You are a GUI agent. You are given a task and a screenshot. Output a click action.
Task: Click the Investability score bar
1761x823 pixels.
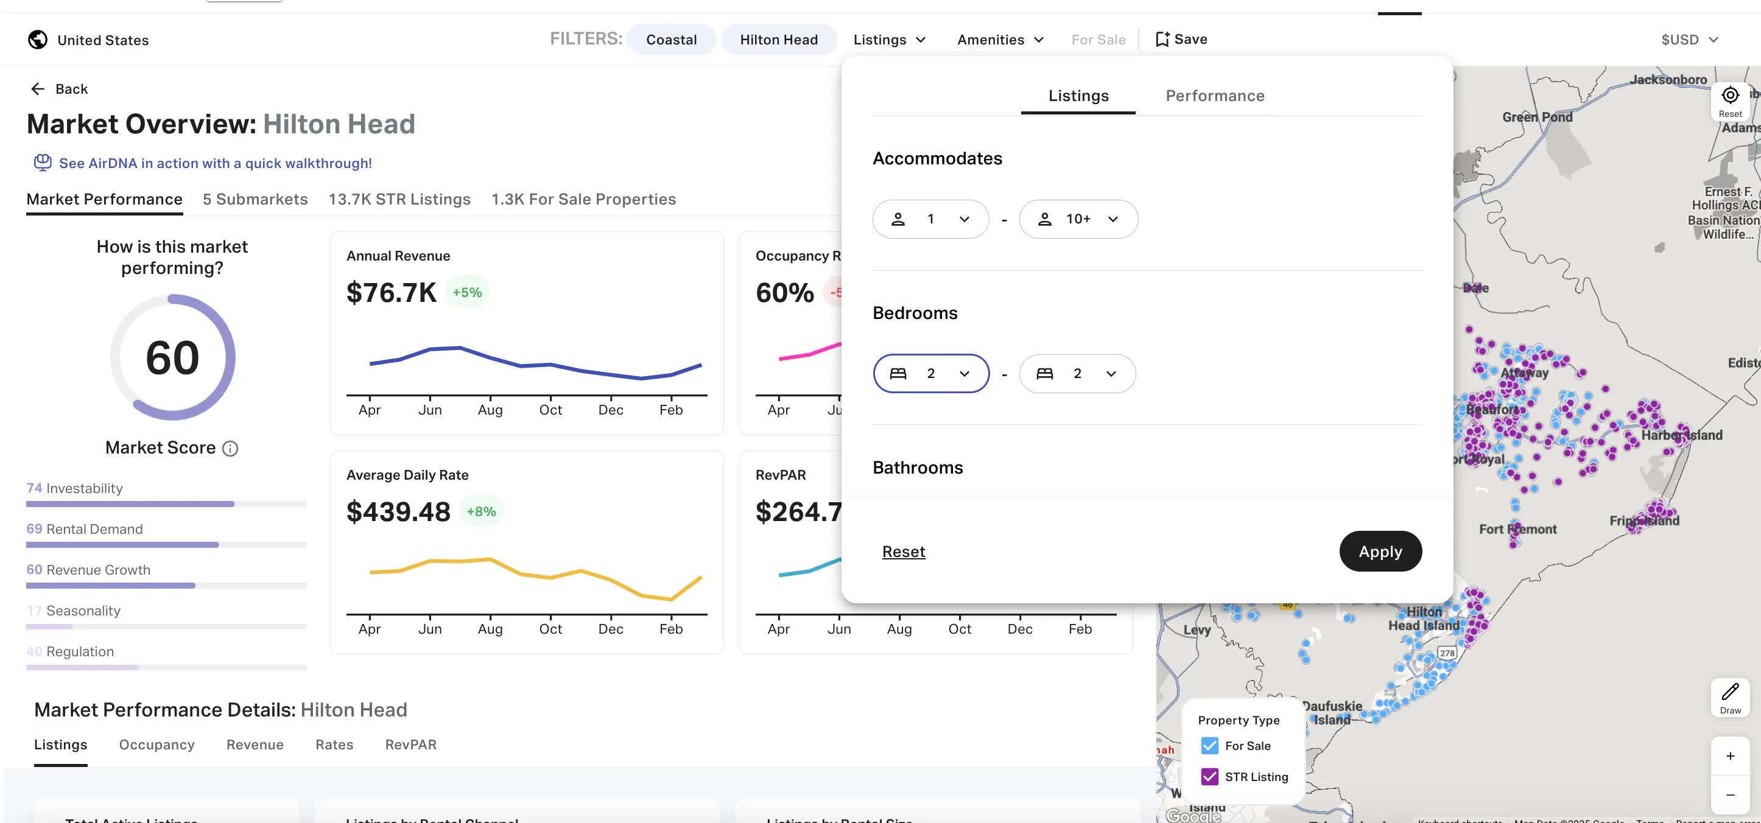pos(166,504)
